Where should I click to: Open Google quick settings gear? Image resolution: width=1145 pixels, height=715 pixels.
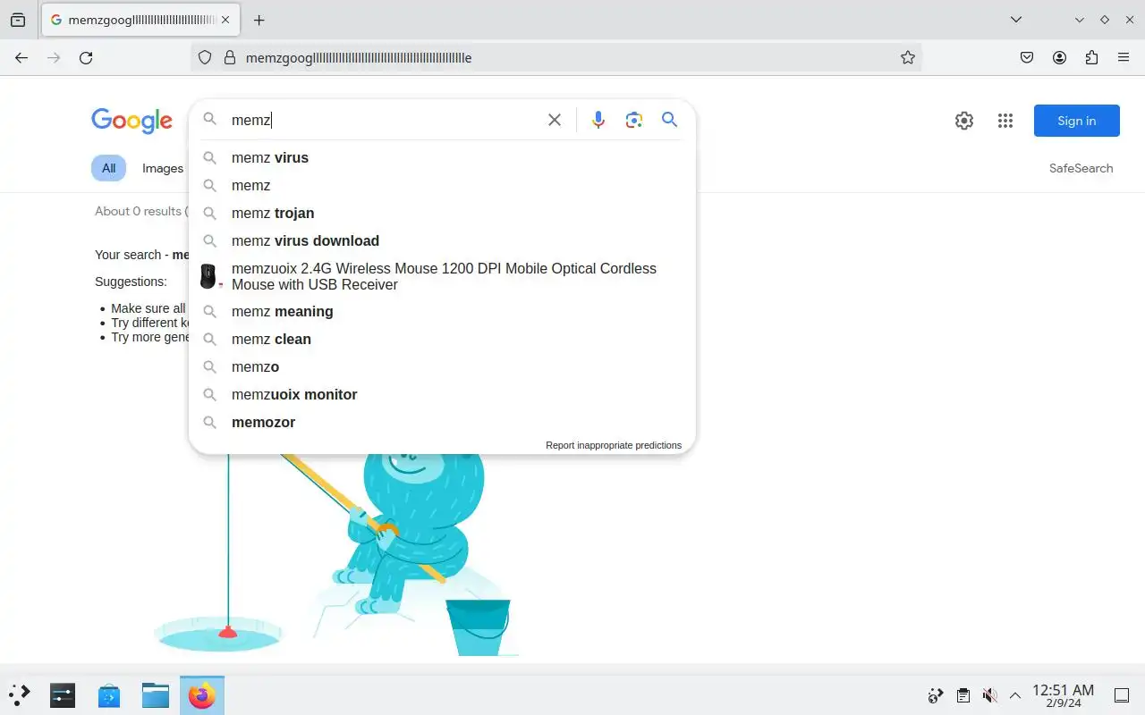[964, 121]
